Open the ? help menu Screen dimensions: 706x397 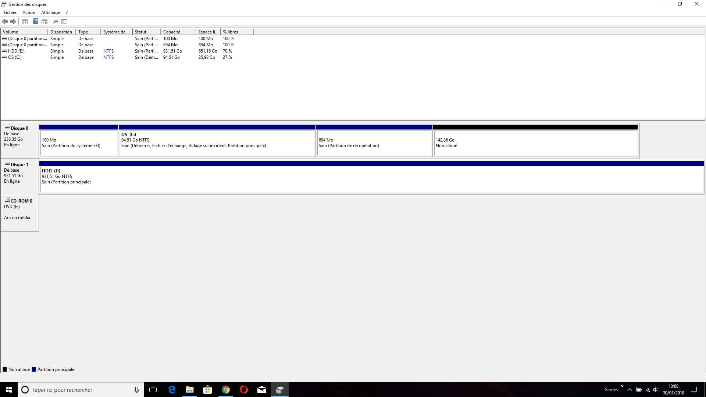click(67, 12)
